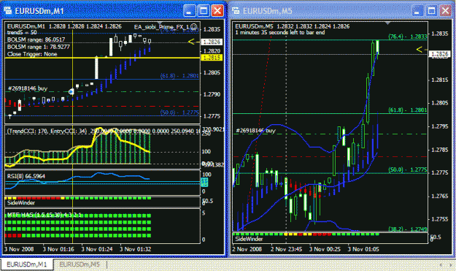Screen dimensions: 456x271
Task: Click the 1.2755 price scale value in M5
Action: (440, 219)
